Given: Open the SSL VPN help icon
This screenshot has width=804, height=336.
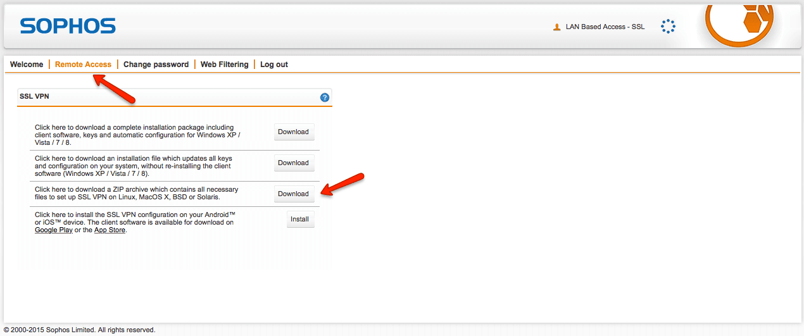Looking at the screenshot, I should point(325,97).
